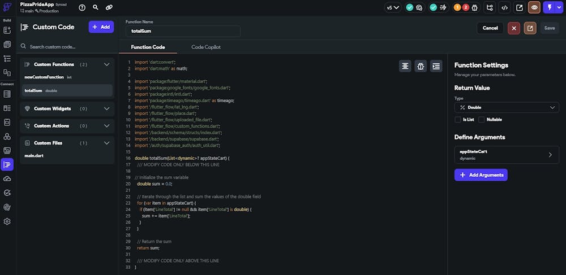Open the settings gear in the left sidebar

[x=7, y=221]
